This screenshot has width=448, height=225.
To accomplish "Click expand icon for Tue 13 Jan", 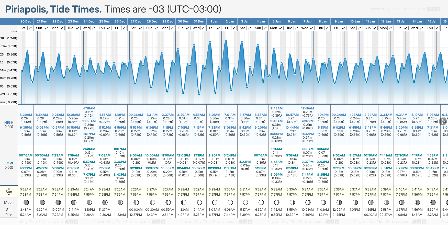I will coord(406,28).
